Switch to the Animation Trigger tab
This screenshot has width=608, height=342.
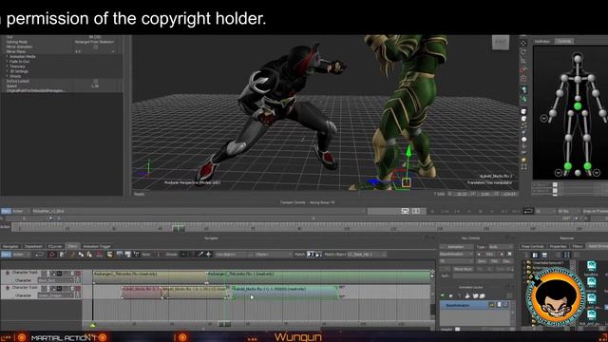97,246
